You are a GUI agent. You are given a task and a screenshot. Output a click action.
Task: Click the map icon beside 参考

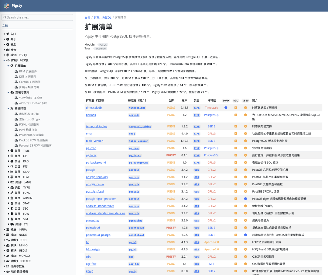point(8,50)
